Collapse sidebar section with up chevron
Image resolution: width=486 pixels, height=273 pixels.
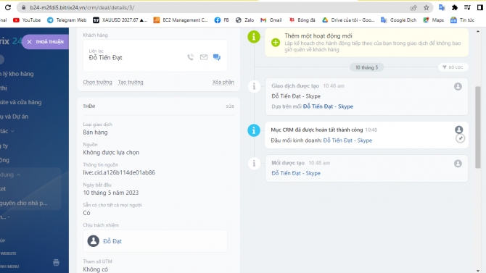(x=19, y=175)
